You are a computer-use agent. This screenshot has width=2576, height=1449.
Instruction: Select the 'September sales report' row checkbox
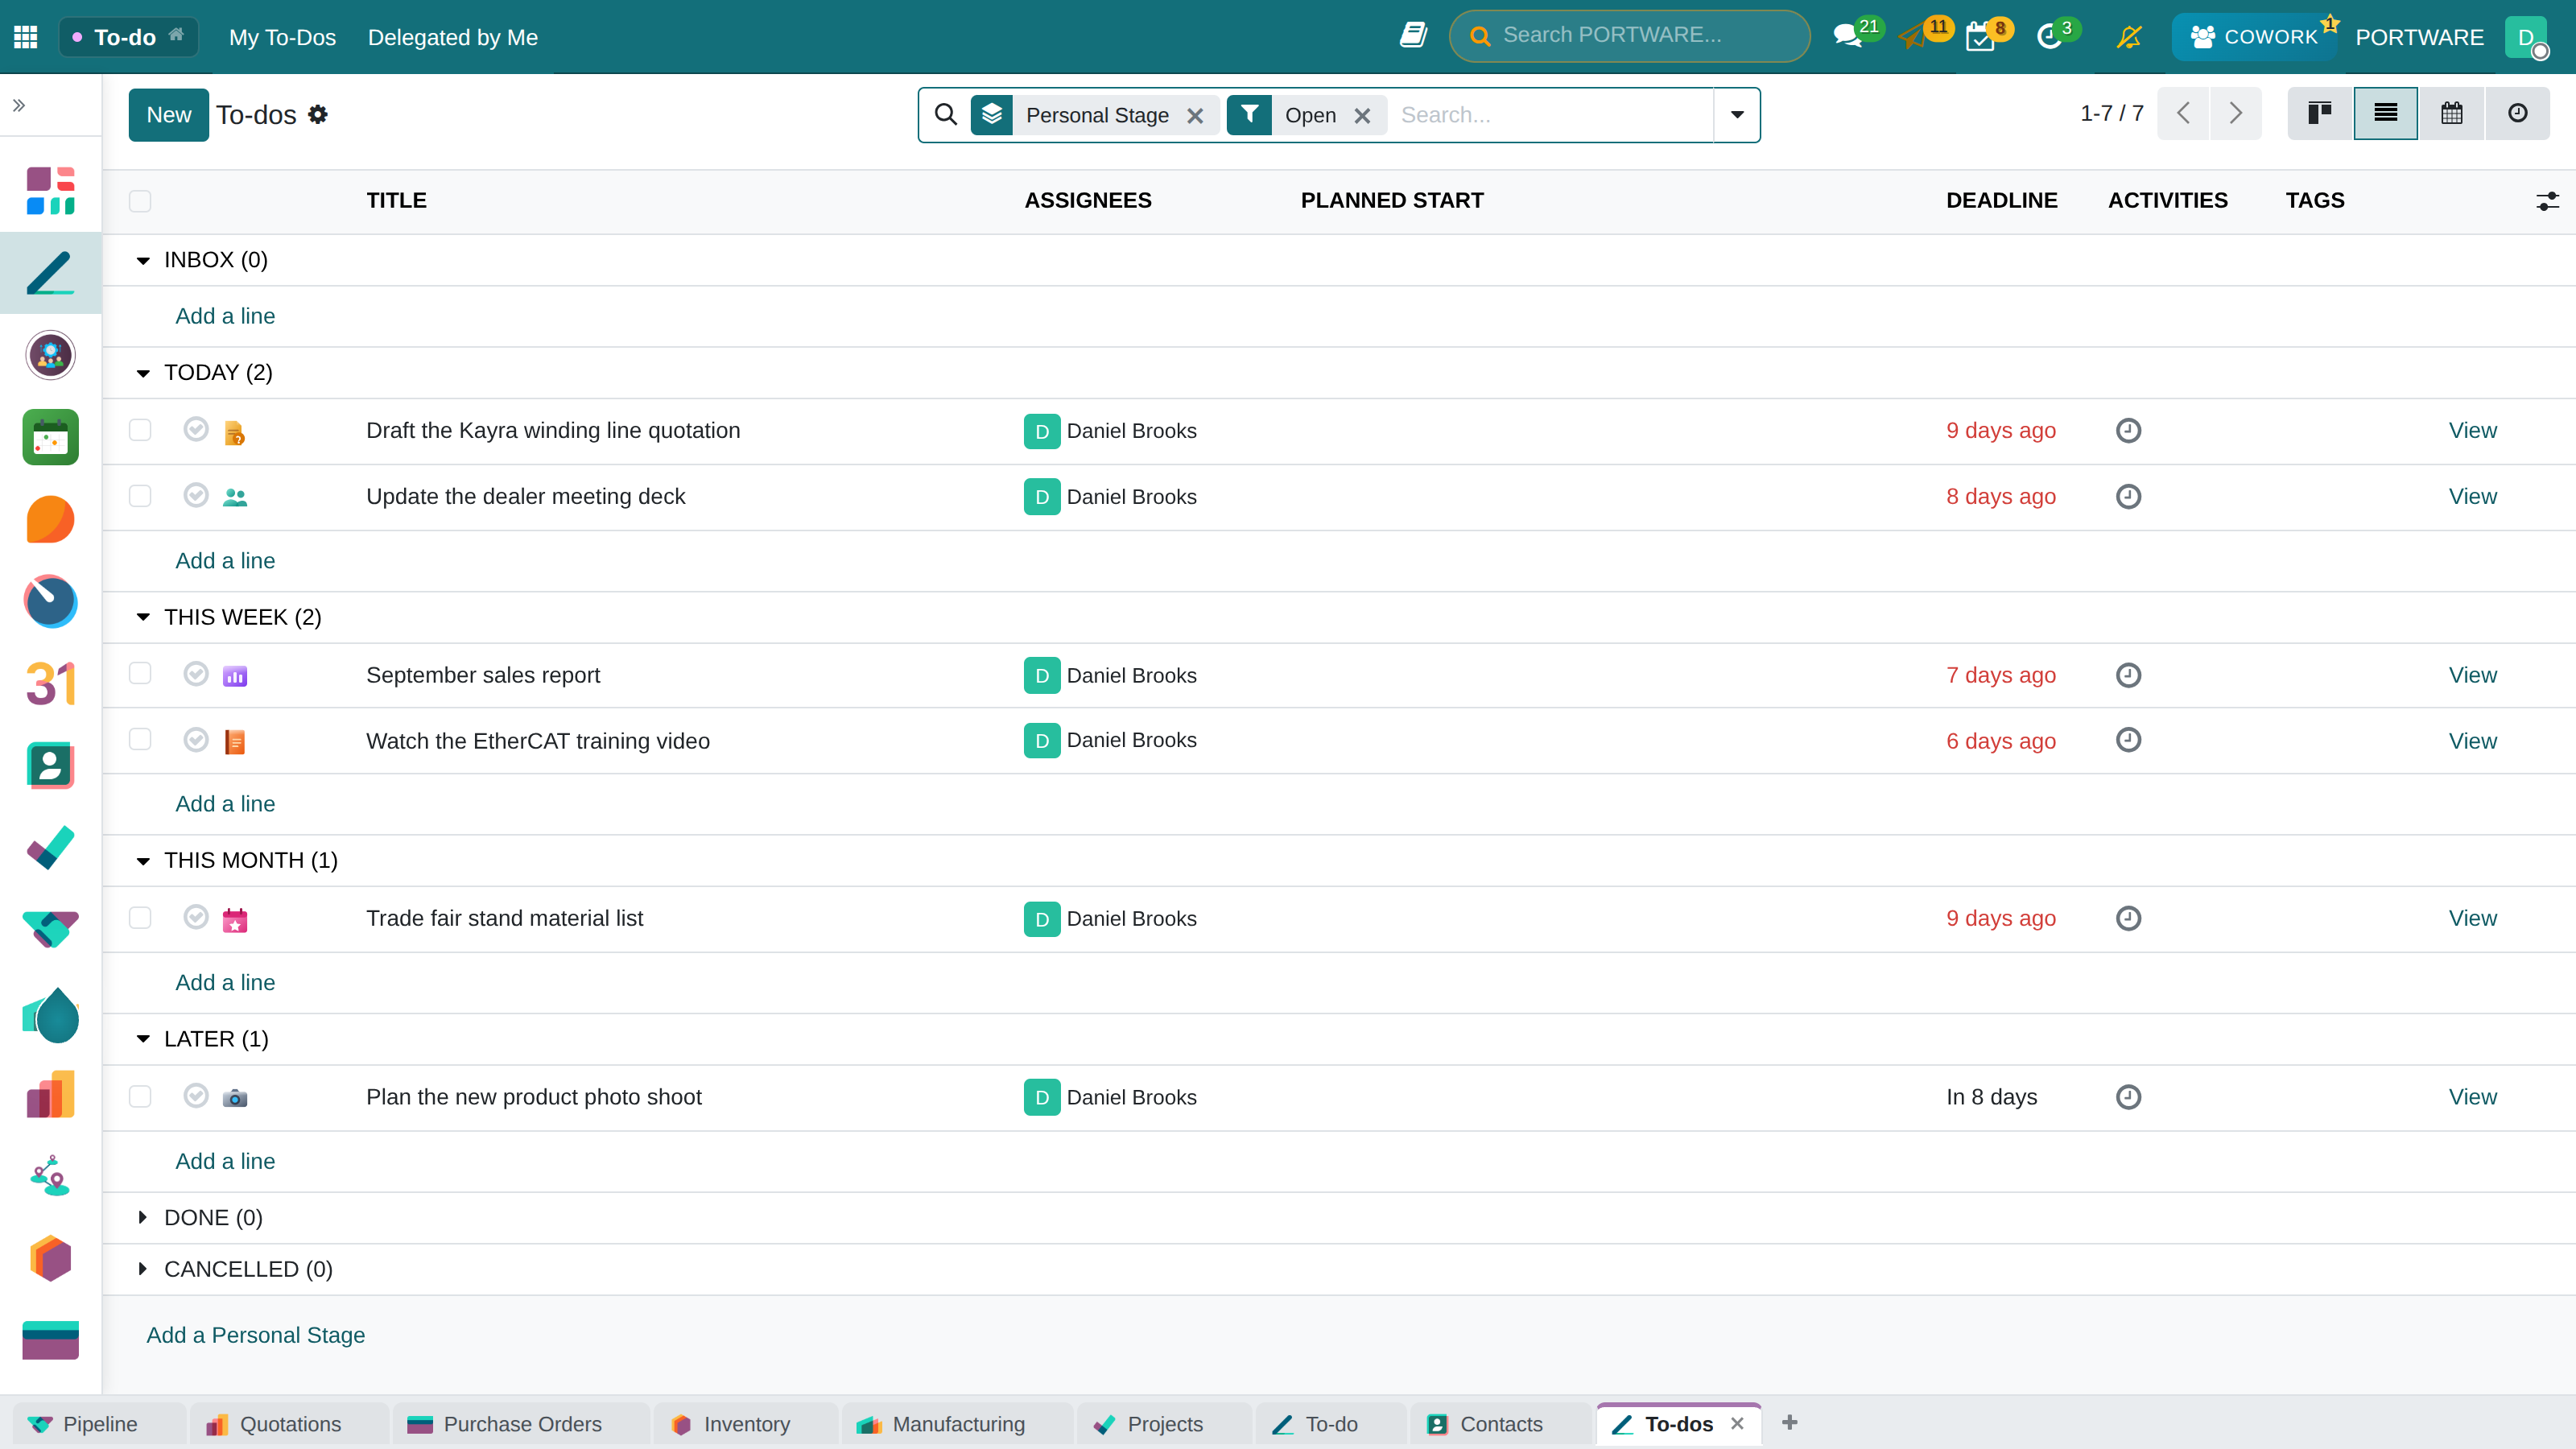[x=140, y=673]
